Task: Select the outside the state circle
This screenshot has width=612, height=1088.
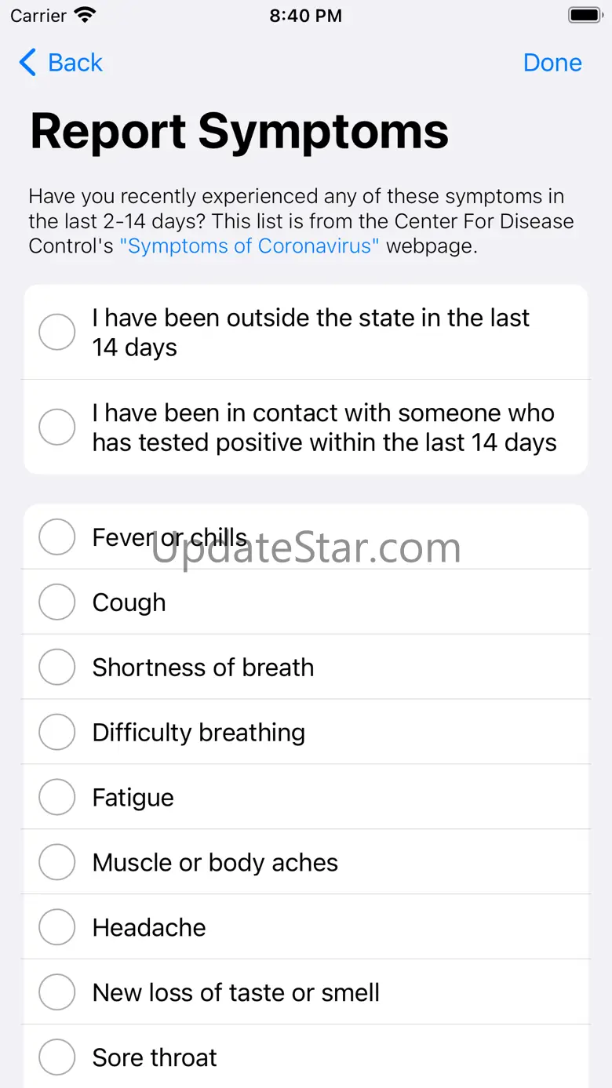Action: (x=57, y=333)
